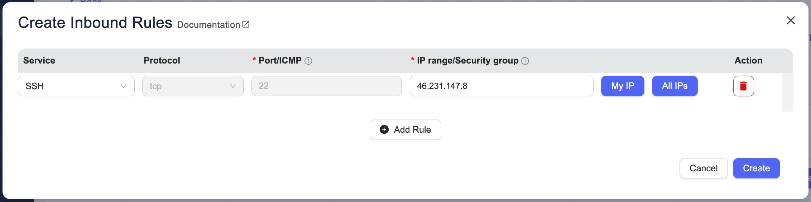Cancel the inbound rule creation
This screenshot has height=202, width=811.
[703, 168]
